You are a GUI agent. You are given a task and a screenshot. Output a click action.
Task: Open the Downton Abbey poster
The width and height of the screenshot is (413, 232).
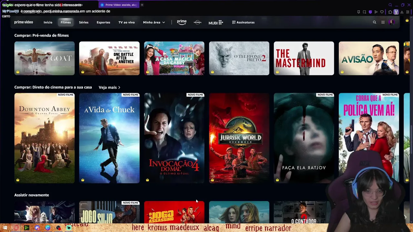coord(45,138)
